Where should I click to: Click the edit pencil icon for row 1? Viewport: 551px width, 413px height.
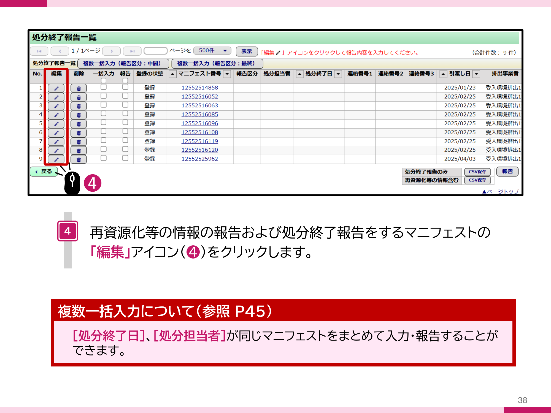[x=56, y=88]
